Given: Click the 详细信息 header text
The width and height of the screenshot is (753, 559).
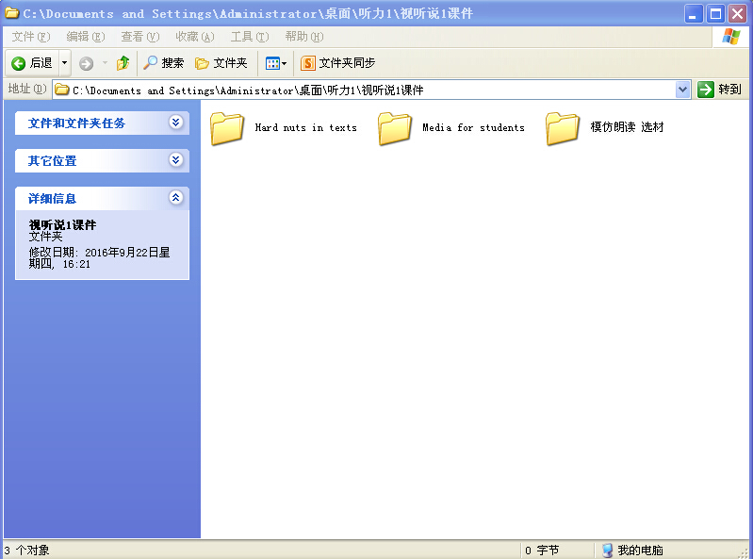Looking at the screenshot, I should 52,198.
